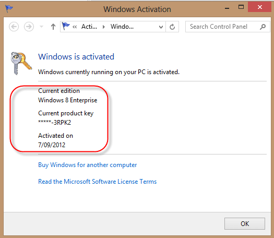Click 'Current edition' label
The image size is (274, 238).
(x=59, y=91)
